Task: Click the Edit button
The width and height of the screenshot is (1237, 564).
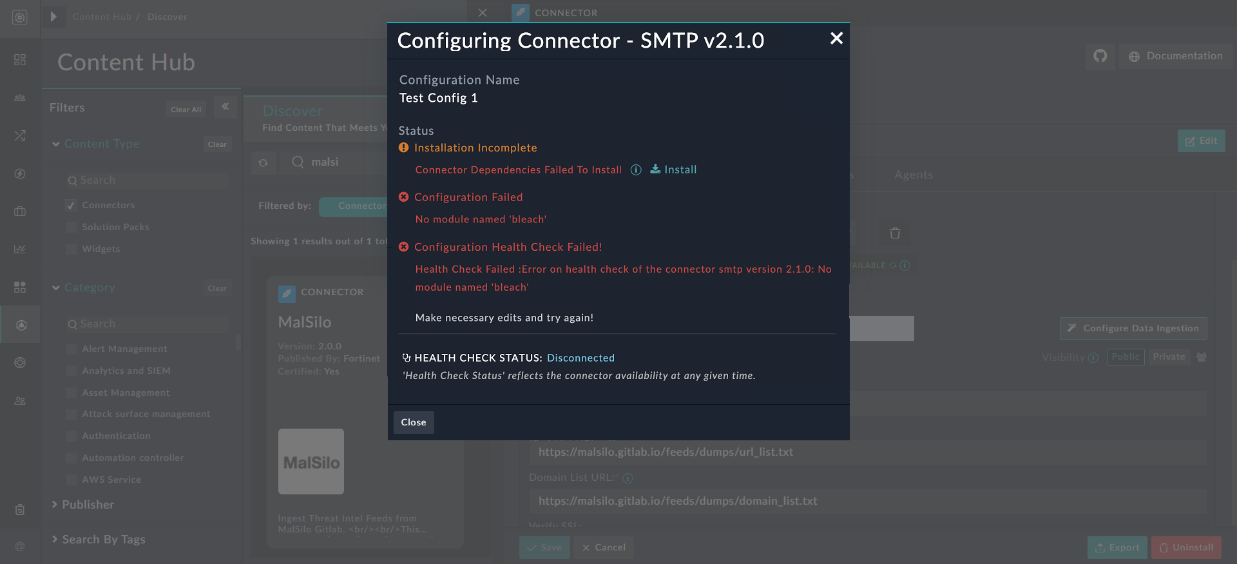Action: point(1202,141)
